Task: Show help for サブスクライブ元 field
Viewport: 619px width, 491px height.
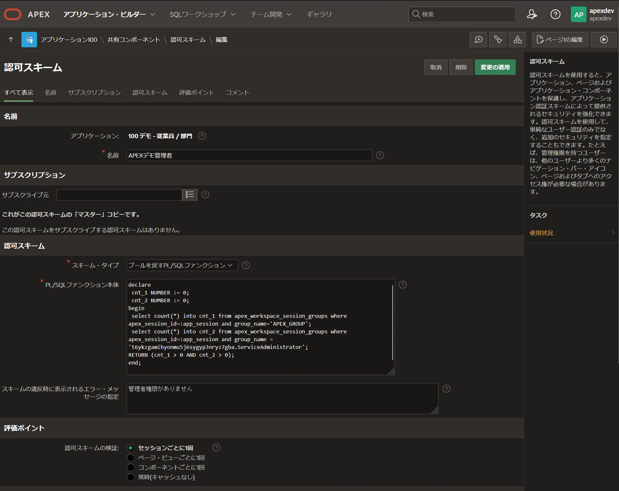Action: click(205, 195)
